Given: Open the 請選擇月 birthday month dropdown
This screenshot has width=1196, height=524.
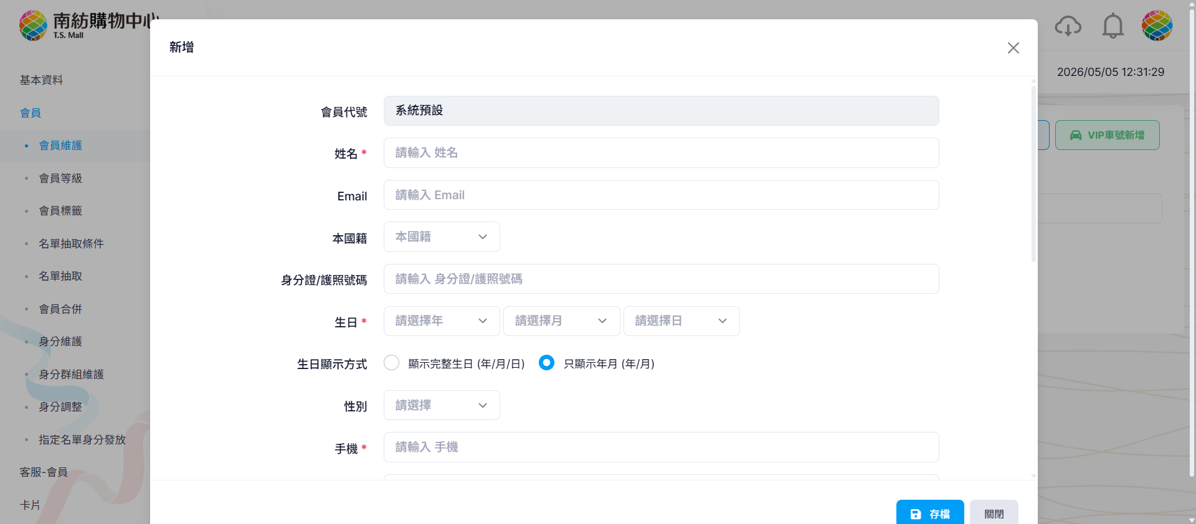Looking at the screenshot, I should (x=561, y=321).
